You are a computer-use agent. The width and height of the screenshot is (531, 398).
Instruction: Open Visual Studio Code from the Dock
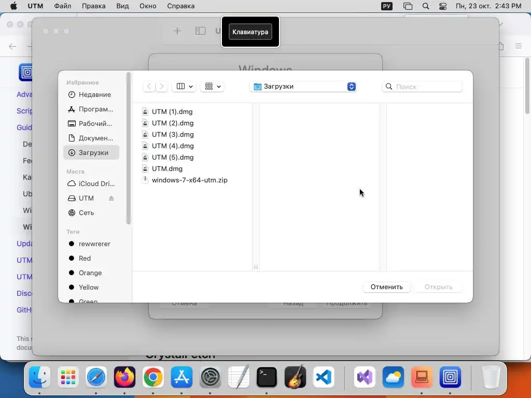click(x=324, y=377)
